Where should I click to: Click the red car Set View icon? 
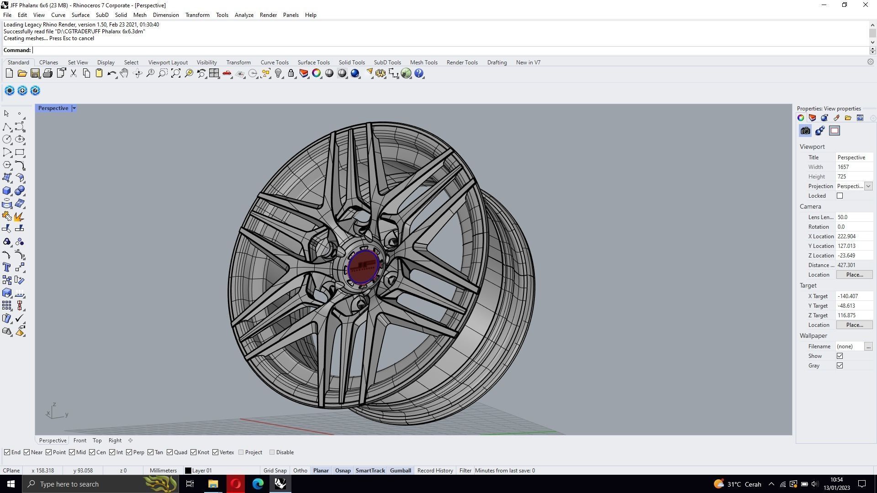[x=227, y=73]
